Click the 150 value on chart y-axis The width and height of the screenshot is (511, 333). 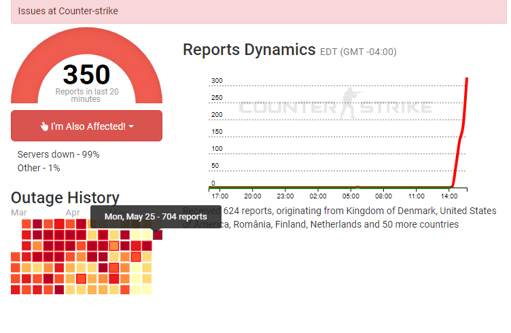[217, 132]
